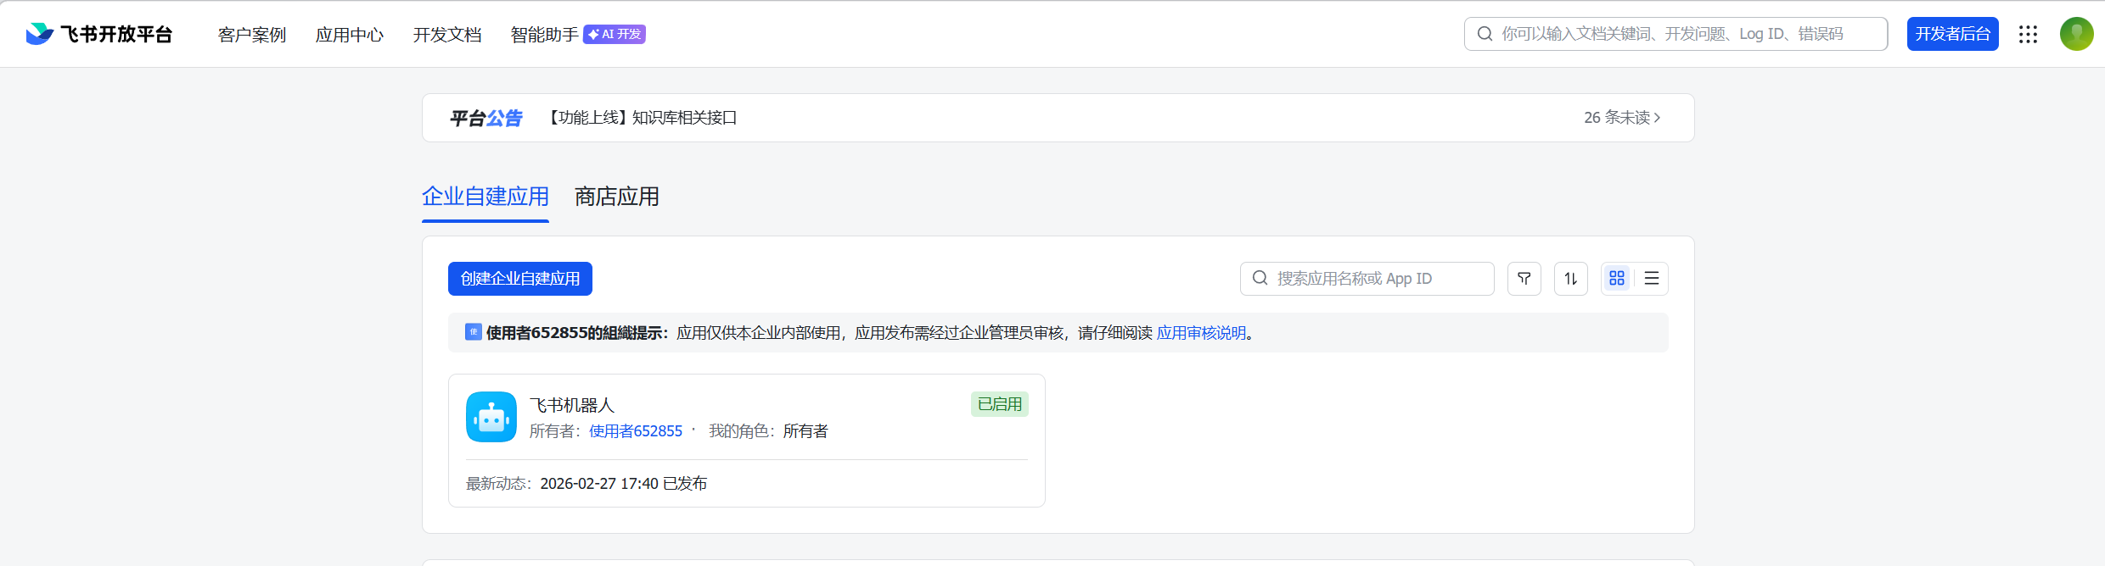Switch to list view
Image resolution: width=2105 pixels, height=566 pixels.
[1652, 279]
